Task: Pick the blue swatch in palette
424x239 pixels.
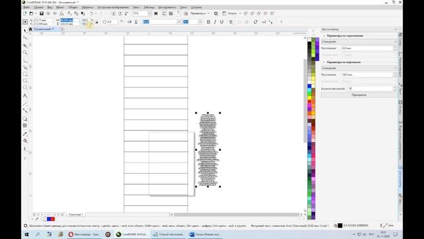Action: (309, 86)
